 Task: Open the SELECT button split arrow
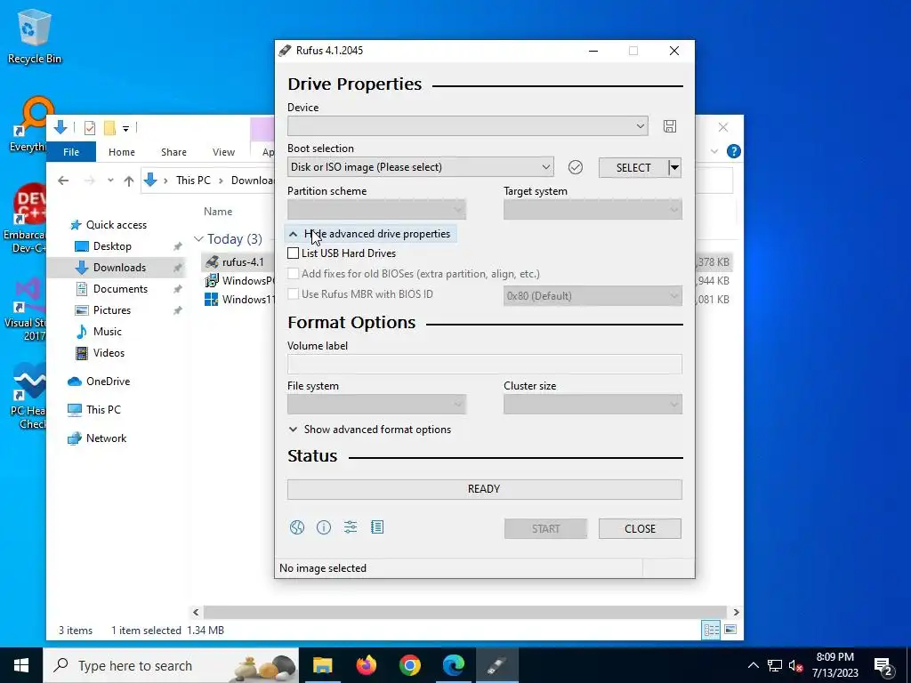[x=674, y=168]
